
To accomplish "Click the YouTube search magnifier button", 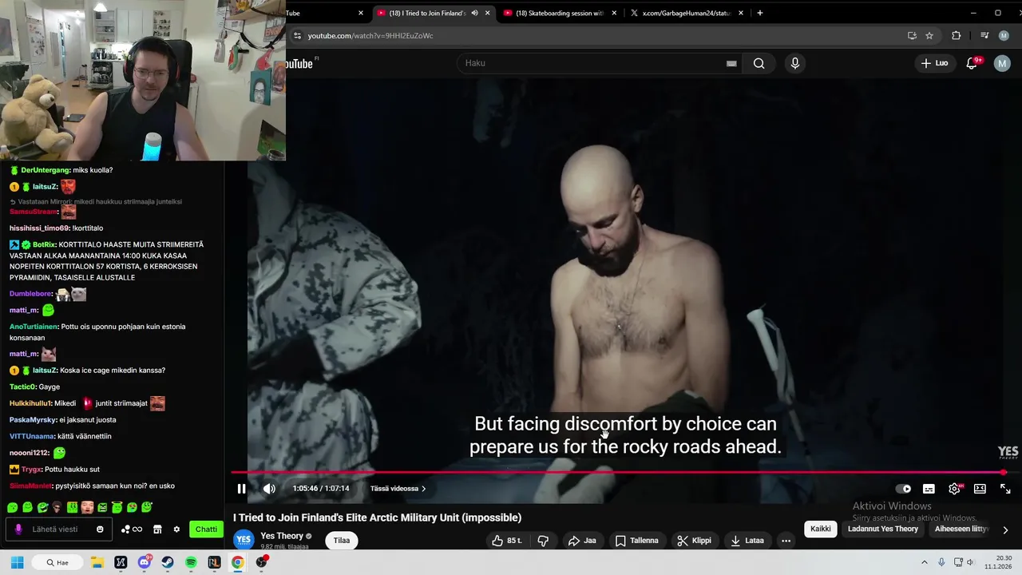I will tap(759, 63).
